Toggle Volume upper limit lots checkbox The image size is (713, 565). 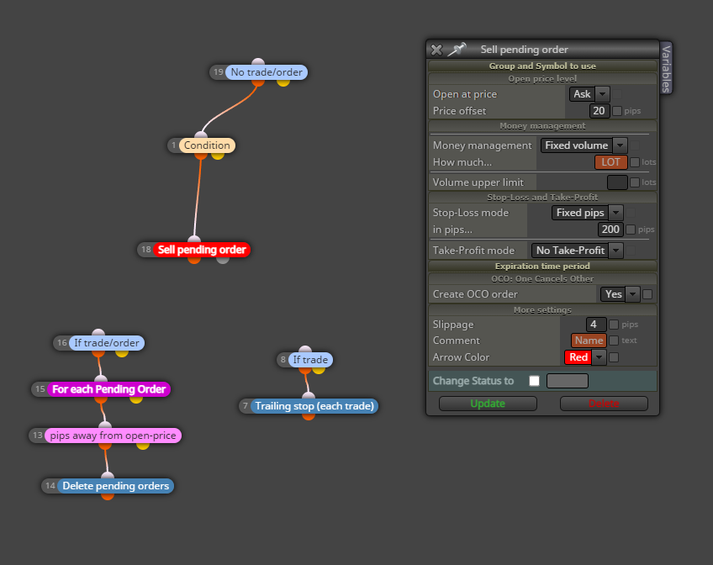click(x=635, y=182)
